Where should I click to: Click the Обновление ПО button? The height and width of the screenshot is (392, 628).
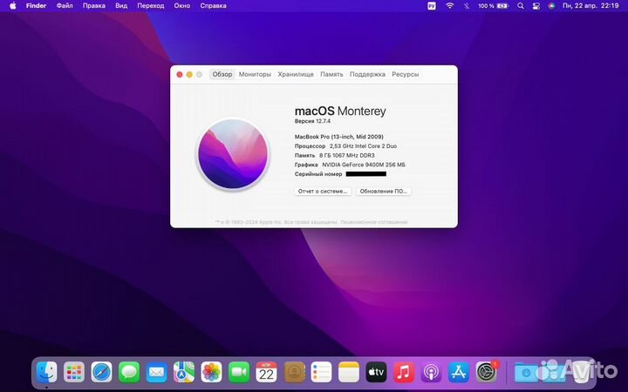pyautogui.click(x=383, y=192)
